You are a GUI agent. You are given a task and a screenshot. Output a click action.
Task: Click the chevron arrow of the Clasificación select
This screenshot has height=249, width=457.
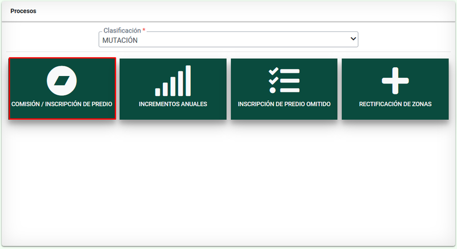pyautogui.click(x=352, y=39)
